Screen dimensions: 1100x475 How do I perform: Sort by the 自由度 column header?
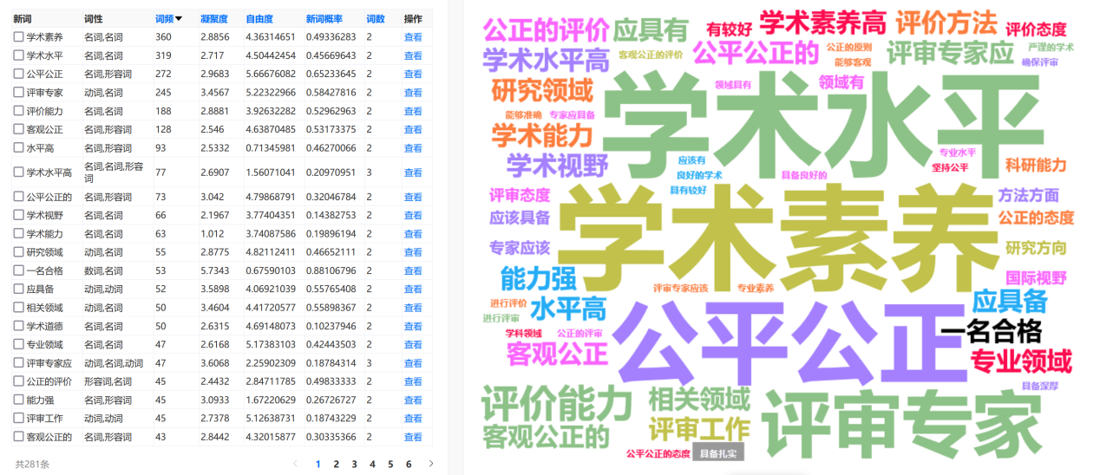259,18
